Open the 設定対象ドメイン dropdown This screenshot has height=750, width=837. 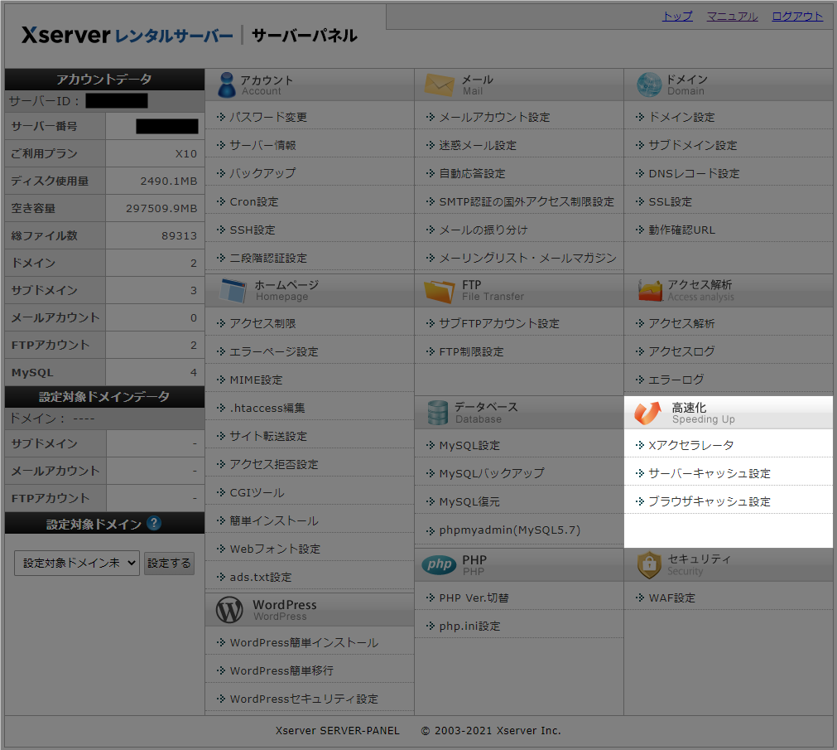[x=77, y=563]
